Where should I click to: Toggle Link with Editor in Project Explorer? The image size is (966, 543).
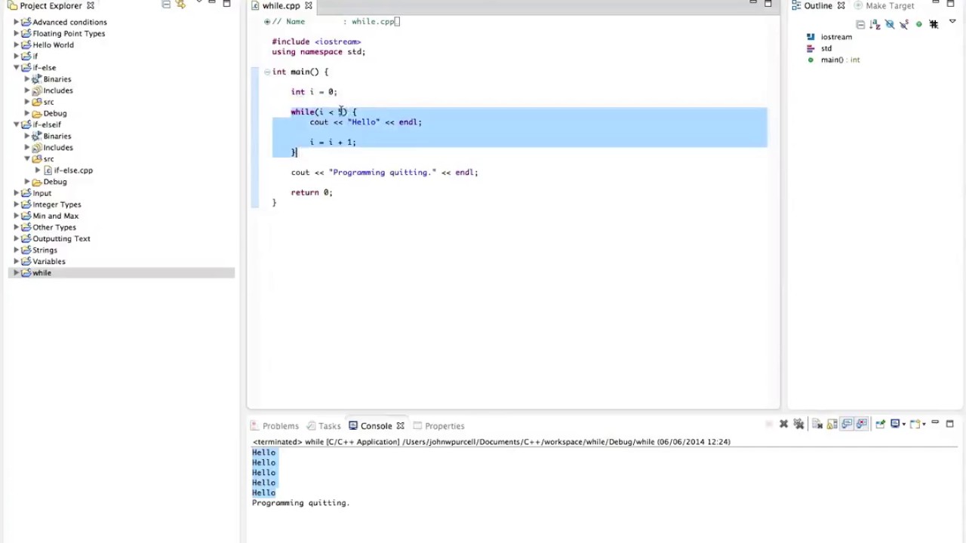click(180, 5)
